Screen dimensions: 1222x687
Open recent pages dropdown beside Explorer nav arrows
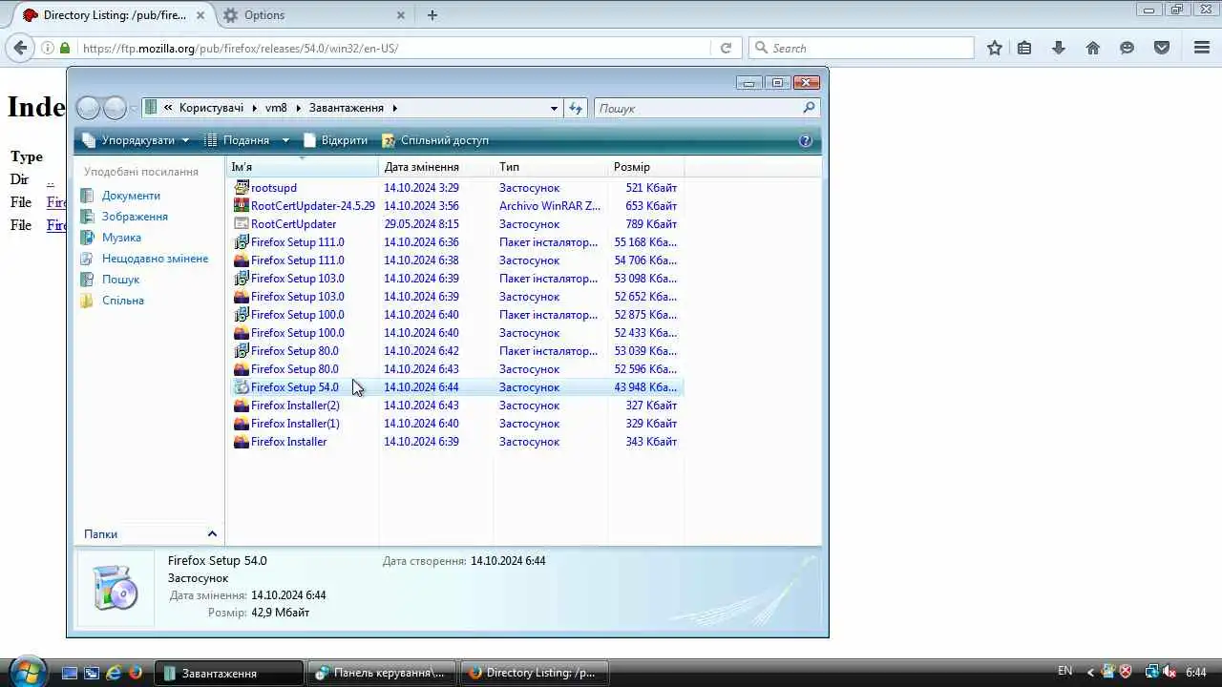coord(134,108)
